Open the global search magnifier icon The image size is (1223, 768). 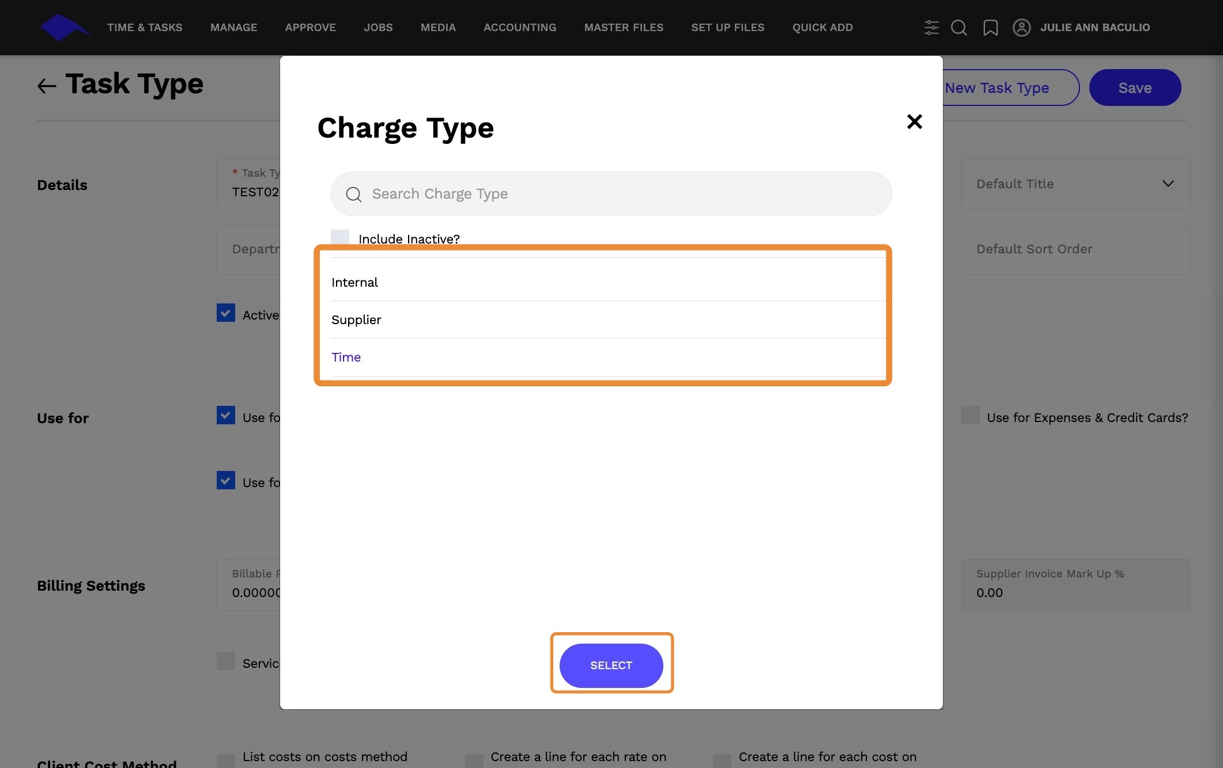[959, 28]
